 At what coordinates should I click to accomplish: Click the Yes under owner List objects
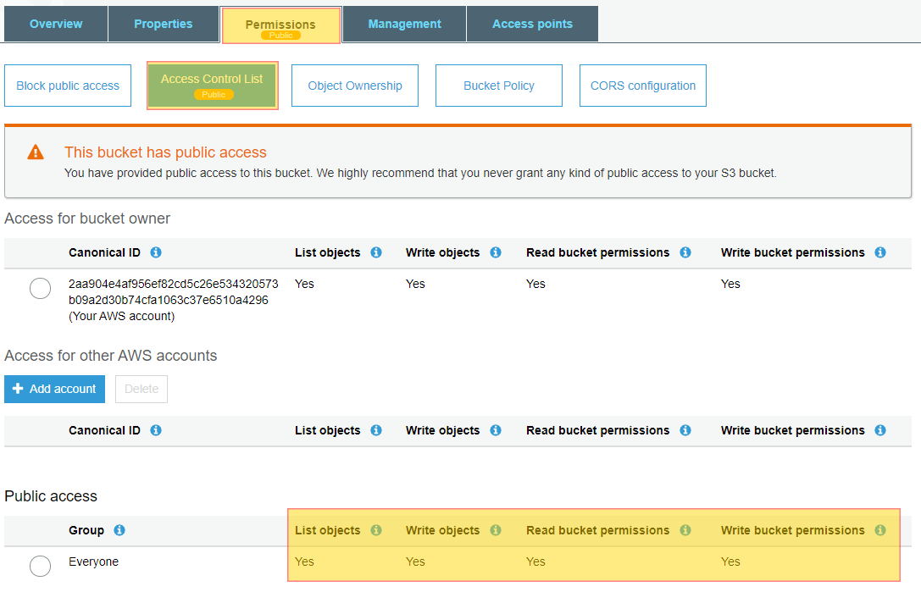[x=304, y=285]
